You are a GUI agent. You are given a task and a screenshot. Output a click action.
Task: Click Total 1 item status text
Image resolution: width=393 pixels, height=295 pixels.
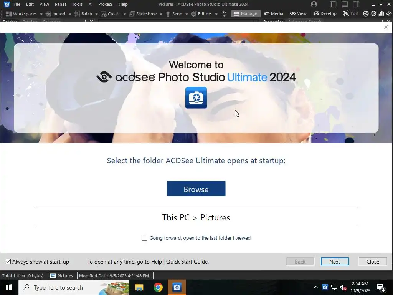(23, 276)
